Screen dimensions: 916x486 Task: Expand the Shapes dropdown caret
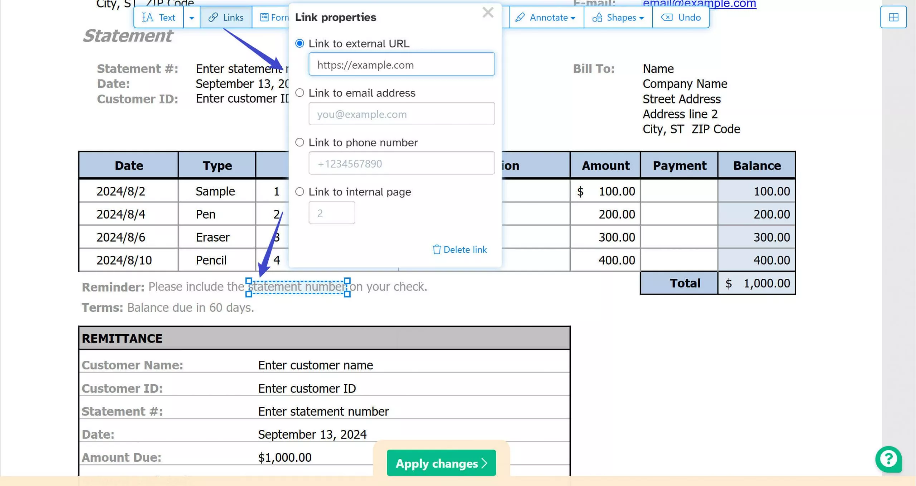[x=642, y=18]
